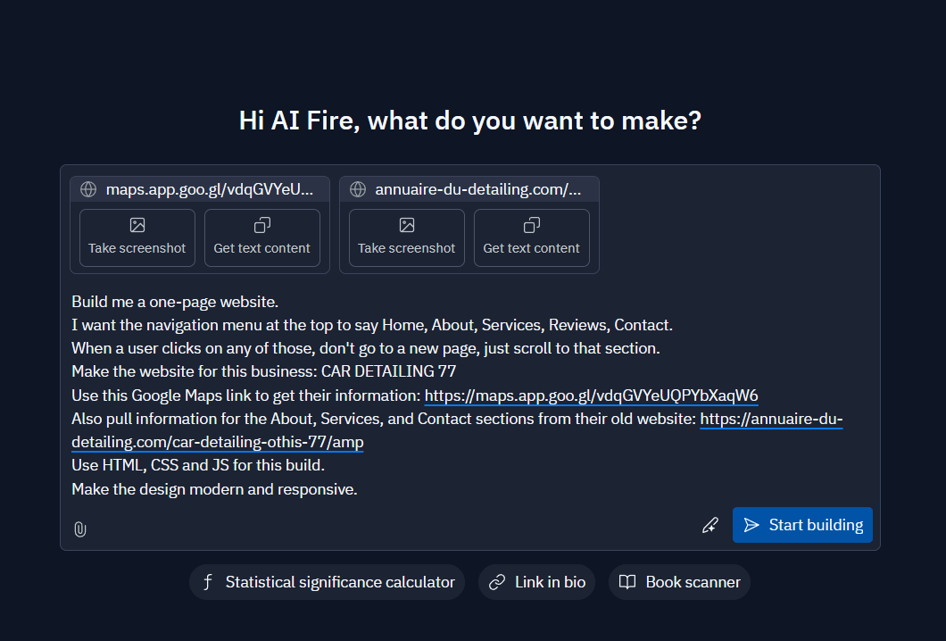This screenshot has height=641, width=946.
Task: Click the paper plane icon in Start building
Action: click(751, 525)
